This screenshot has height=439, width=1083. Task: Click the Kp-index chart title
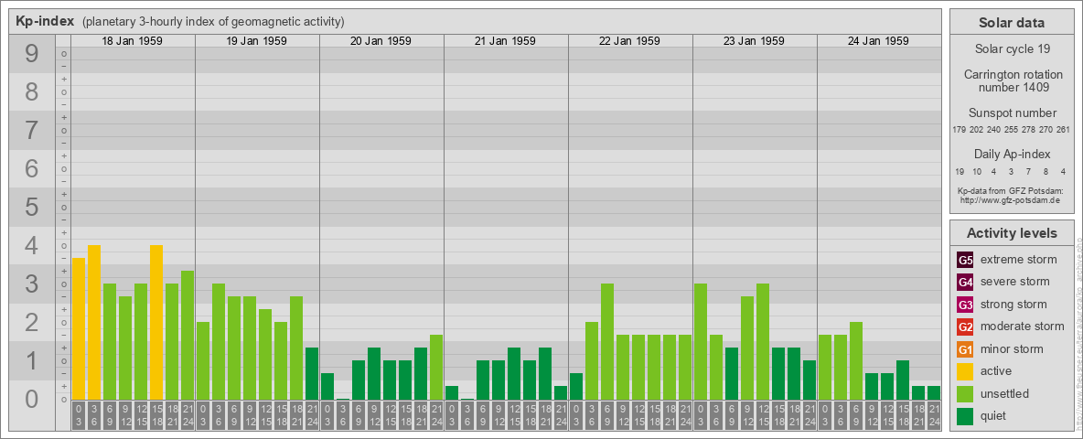pos(45,21)
